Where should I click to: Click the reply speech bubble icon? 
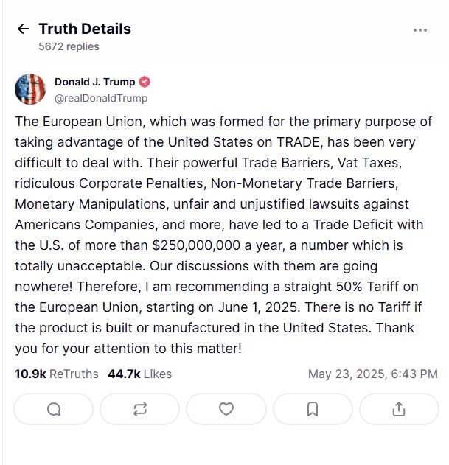tap(54, 409)
